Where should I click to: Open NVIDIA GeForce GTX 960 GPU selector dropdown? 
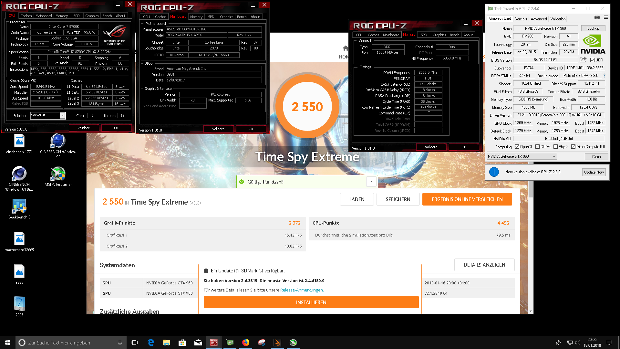[x=522, y=156]
